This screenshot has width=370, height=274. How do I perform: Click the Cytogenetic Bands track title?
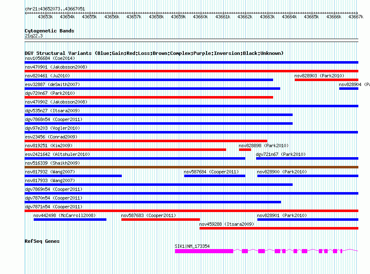point(49,31)
